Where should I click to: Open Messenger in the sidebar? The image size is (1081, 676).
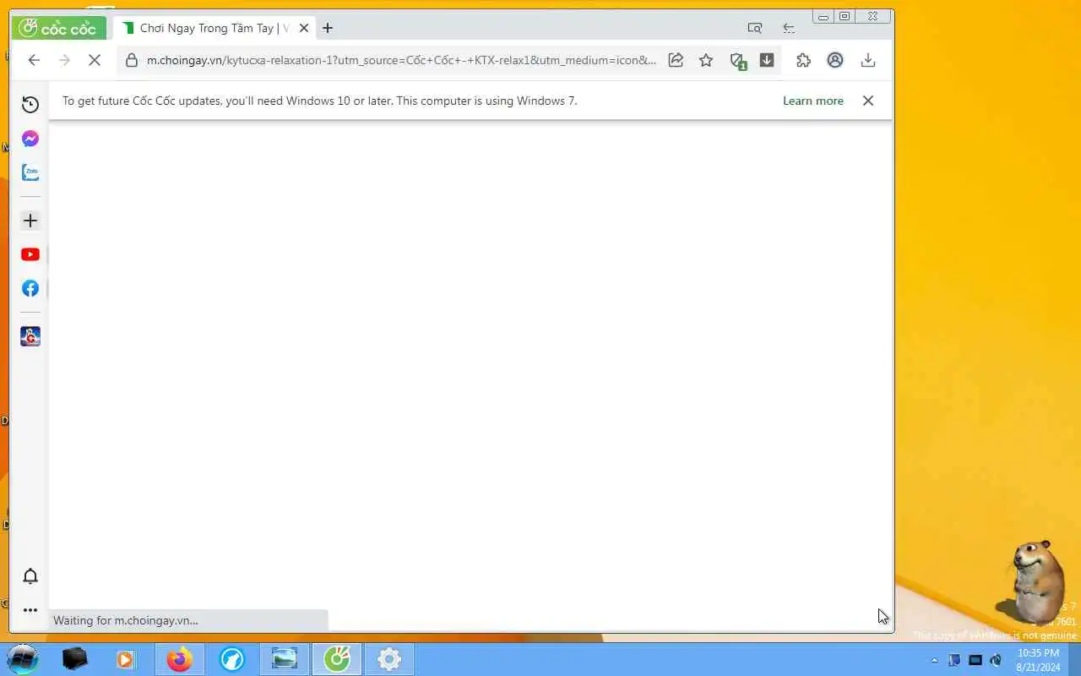[30, 139]
